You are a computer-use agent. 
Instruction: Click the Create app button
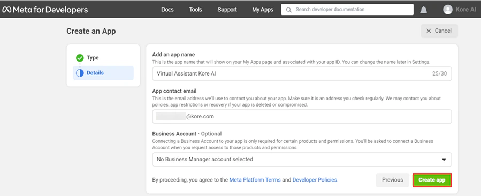[x=432, y=180]
